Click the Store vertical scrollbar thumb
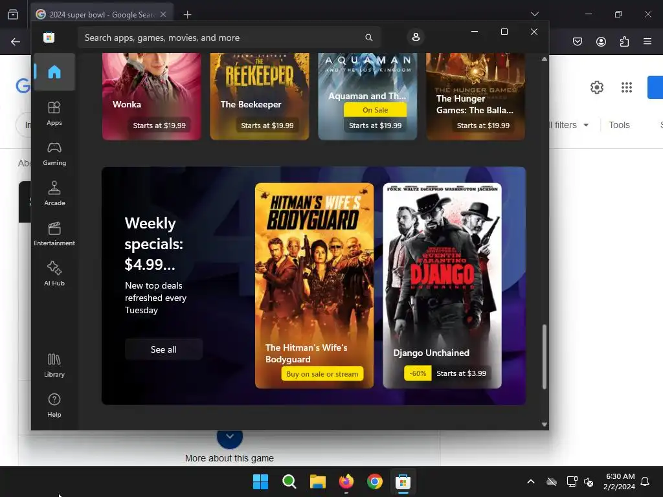Screen dimensions: 663x497 (x=544, y=357)
